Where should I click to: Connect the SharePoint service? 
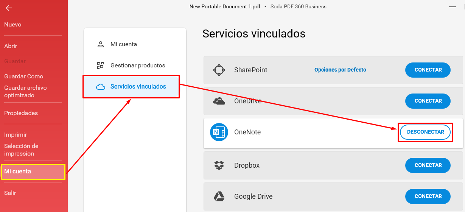[428, 70]
